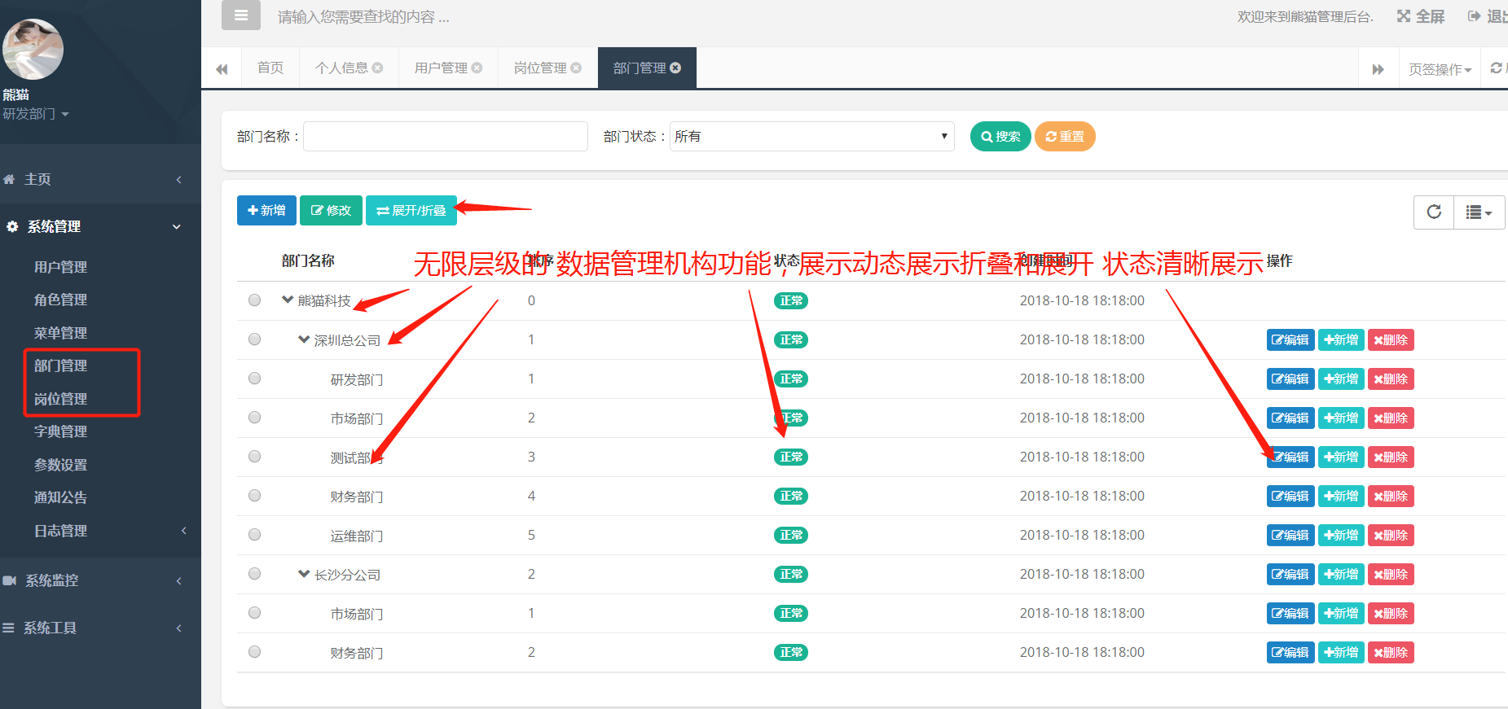This screenshot has width=1508, height=709.
Task: Open the 页签操作 dropdown
Action: pyautogui.click(x=1440, y=69)
